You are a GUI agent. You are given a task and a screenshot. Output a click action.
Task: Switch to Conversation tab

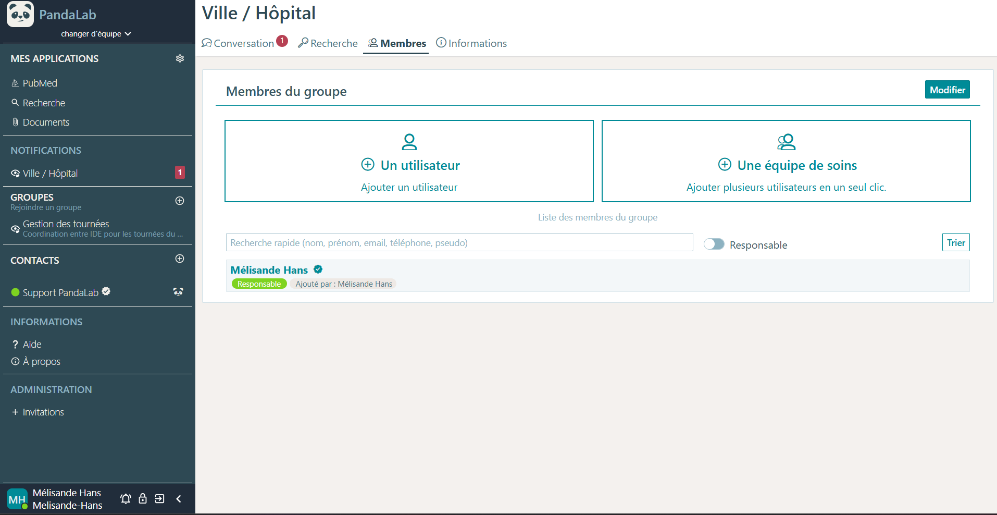(238, 43)
